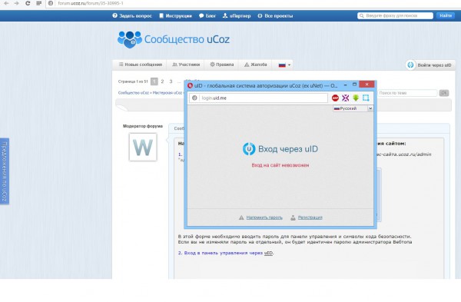Open 'Инструкции' in top bar
This screenshot has width=461, height=302.
(x=175, y=16)
